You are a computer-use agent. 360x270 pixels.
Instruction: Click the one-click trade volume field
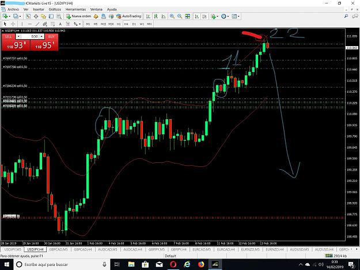coord(30,36)
